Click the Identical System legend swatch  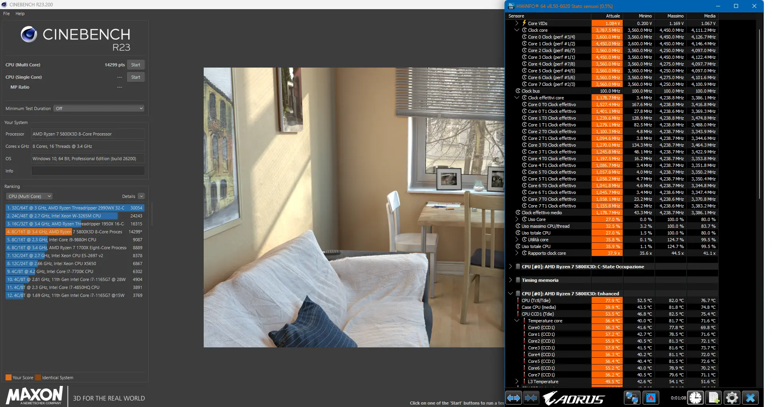click(38, 378)
